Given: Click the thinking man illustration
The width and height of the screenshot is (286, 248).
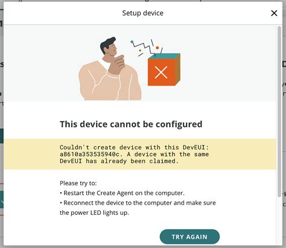Looking at the screenshot, I should tap(110, 69).
